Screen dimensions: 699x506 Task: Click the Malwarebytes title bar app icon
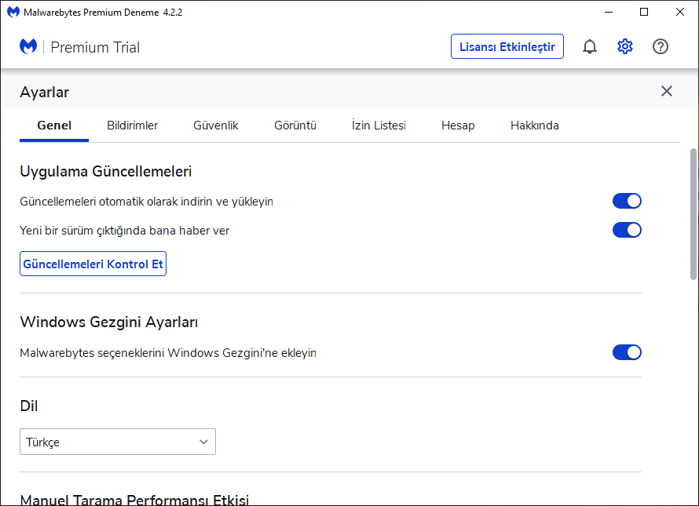click(13, 12)
